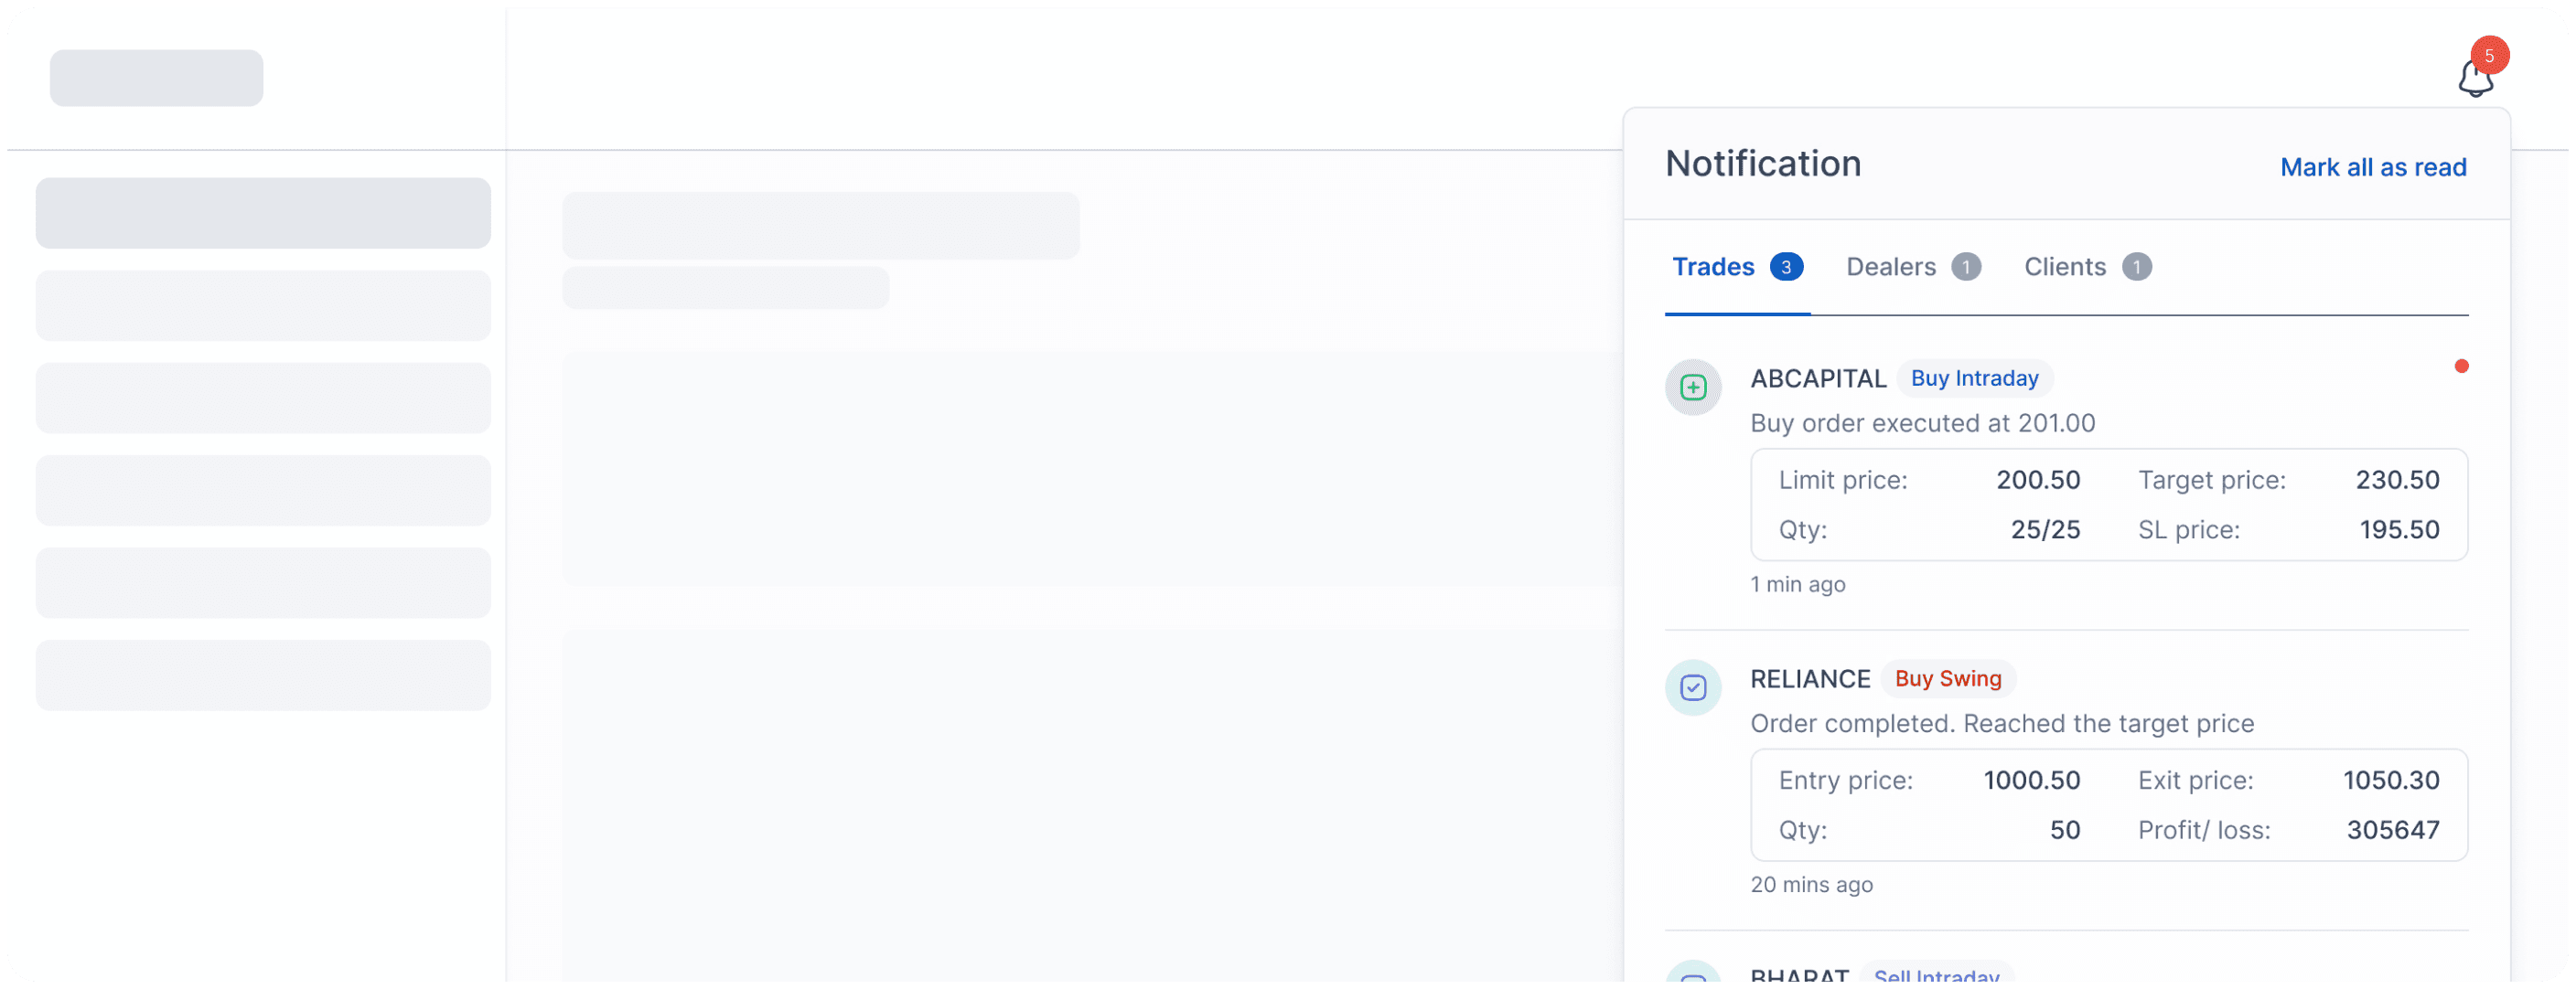This screenshot has height=989, width=2576.
Task: Select the Buy Intraday tag on ABCAPITAL
Action: pos(1973,378)
